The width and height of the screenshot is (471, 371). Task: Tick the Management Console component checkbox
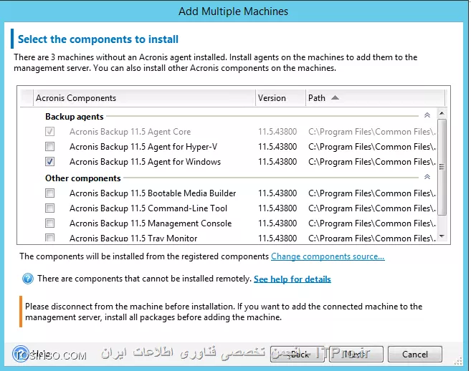pos(50,223)
